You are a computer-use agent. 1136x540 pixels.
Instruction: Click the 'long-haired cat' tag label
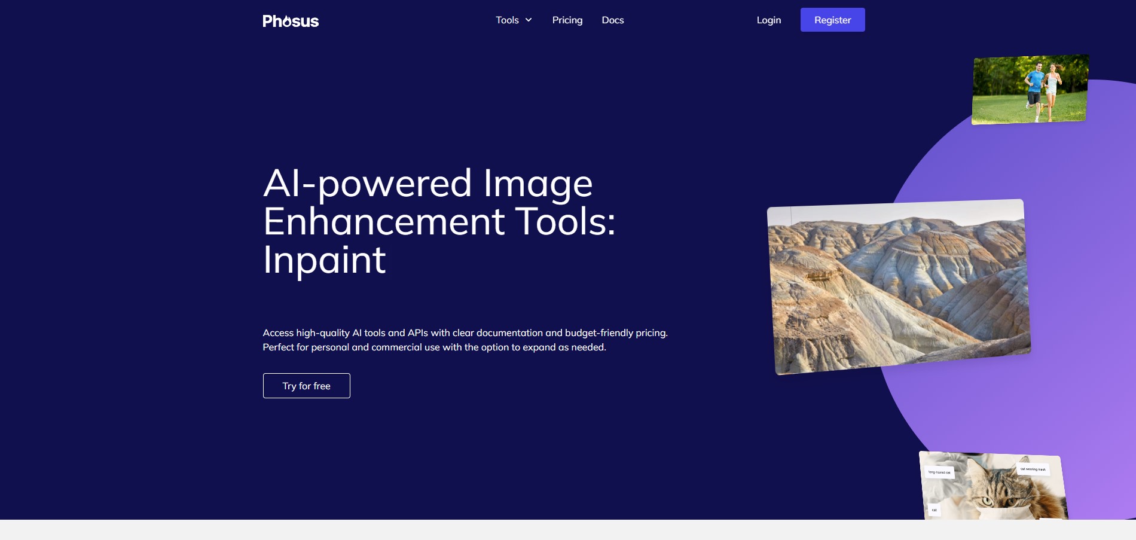coord(939,472)
